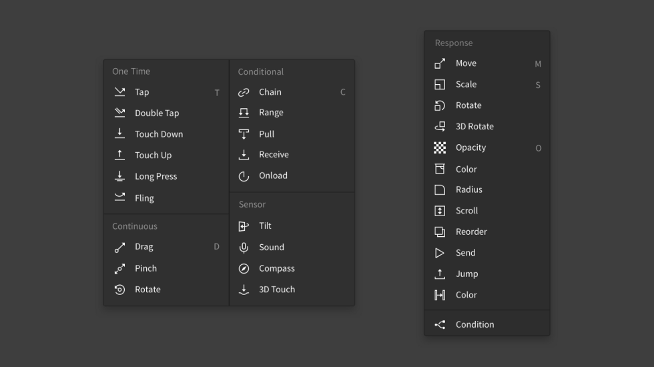
Task: Select the Long Press icon
Action: [x=119, y=176]
